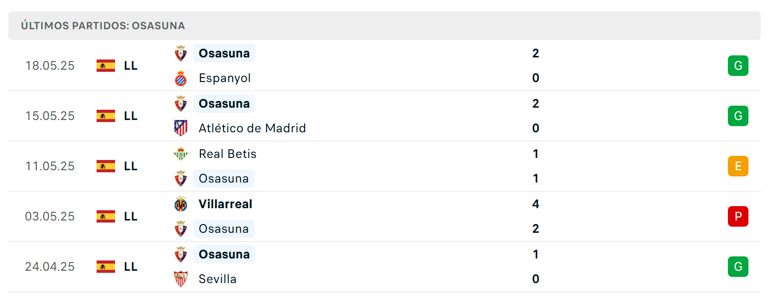
Task: Select highlighted Osasuna in Betis match
Action: pyautogui.click(x=223, y=178)
